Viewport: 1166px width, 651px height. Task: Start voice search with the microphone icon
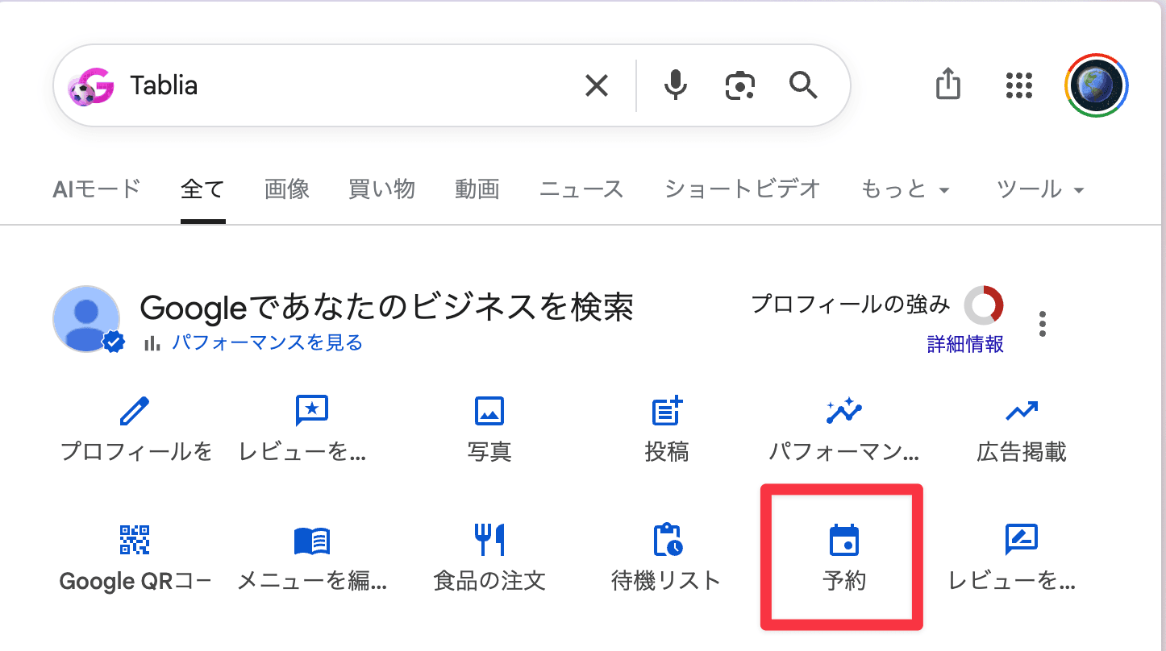point(675,85)
